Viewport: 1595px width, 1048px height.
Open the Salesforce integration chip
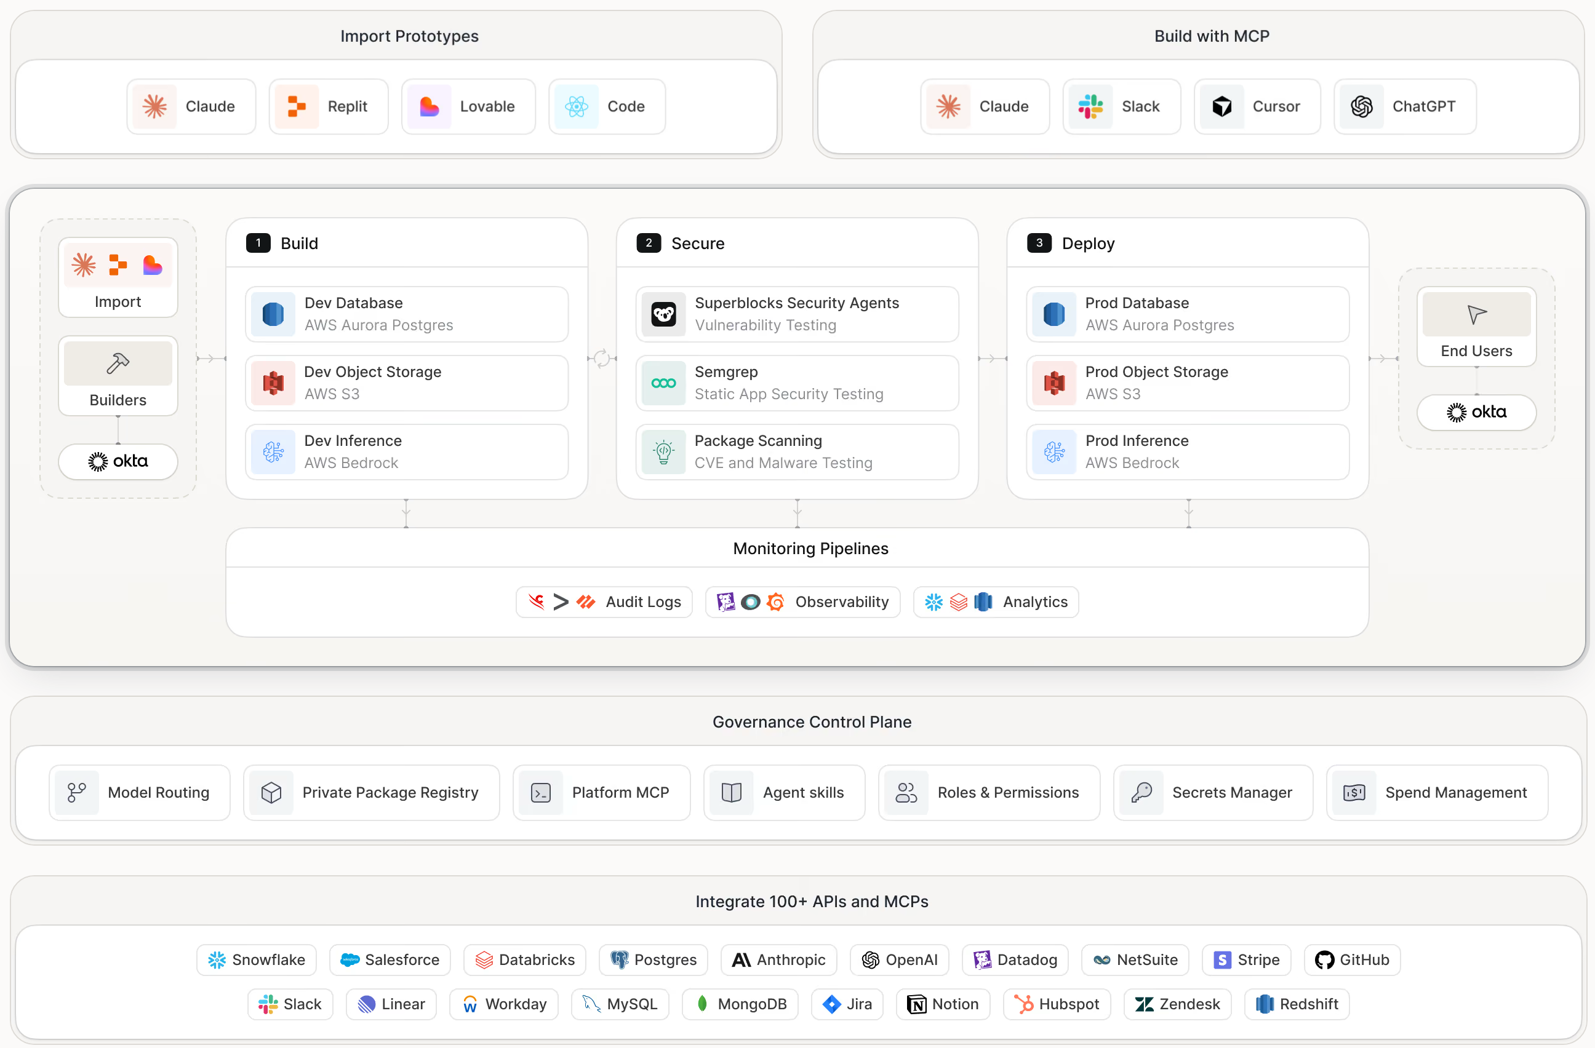(x=390, y=959)
